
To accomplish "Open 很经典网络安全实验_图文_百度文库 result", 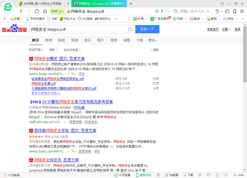I will [x=65, y=131].
